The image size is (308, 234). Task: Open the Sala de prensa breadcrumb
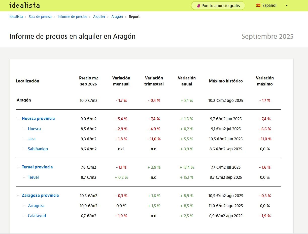tap(40, 17)
